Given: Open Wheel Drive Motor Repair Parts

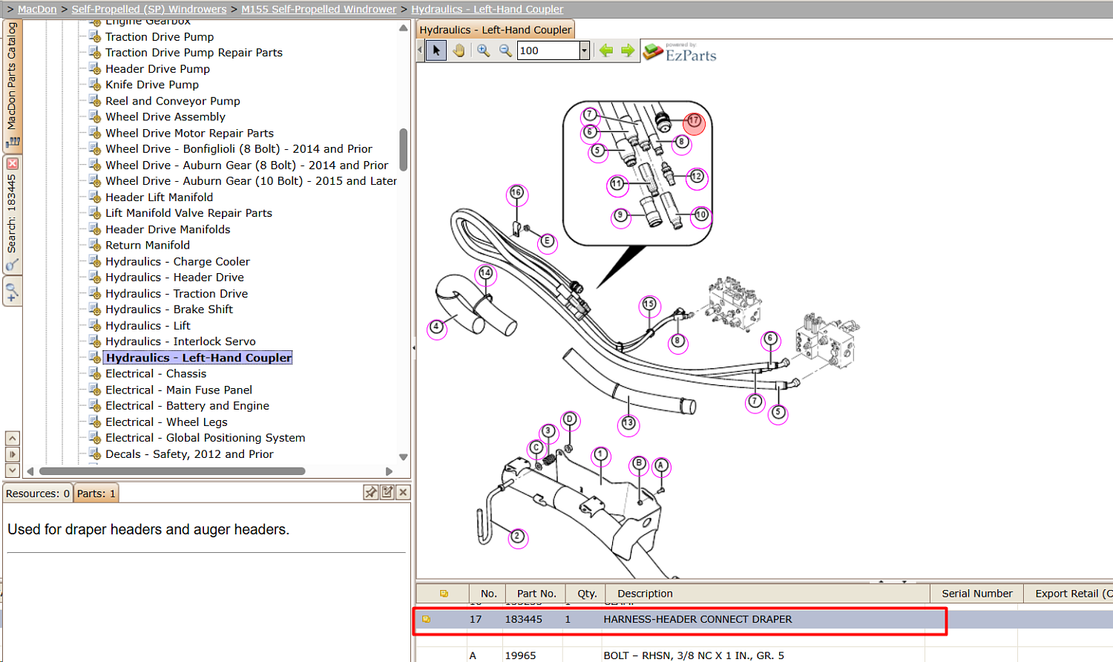Looking at the screenshot, I should (189, 134).
